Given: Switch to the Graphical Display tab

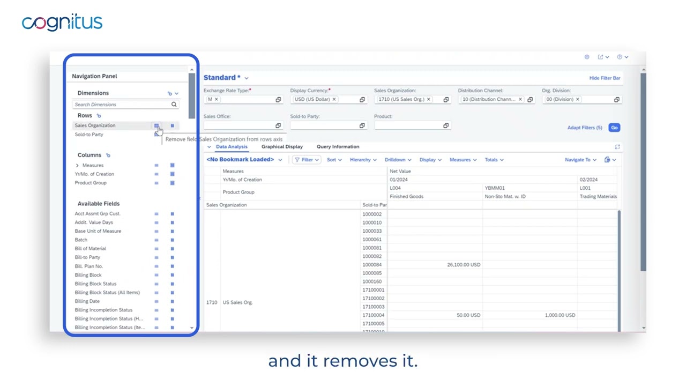Looking at the screenshot, I should tap(282, 146).
